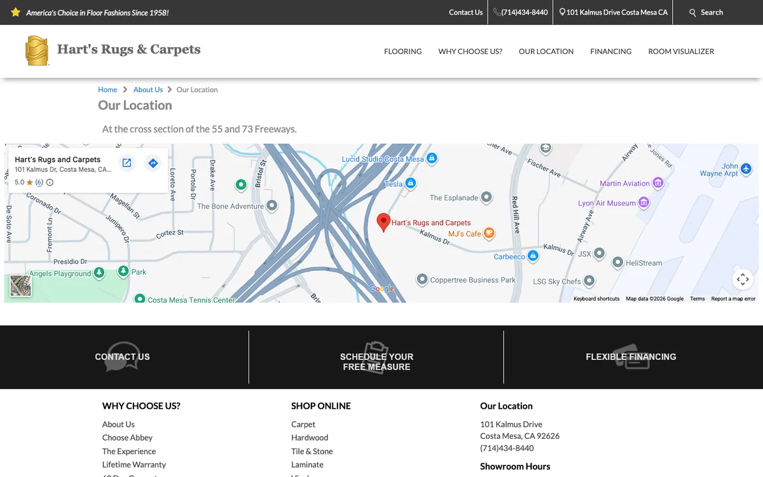Open larger map view icon in info card
This screenshot has width=763, height=477.
pyautogui.click(x=127, y=163)
